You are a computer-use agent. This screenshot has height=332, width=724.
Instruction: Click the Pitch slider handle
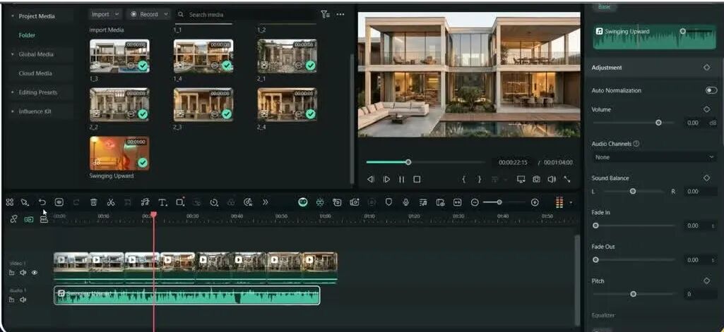click(633, 294)
